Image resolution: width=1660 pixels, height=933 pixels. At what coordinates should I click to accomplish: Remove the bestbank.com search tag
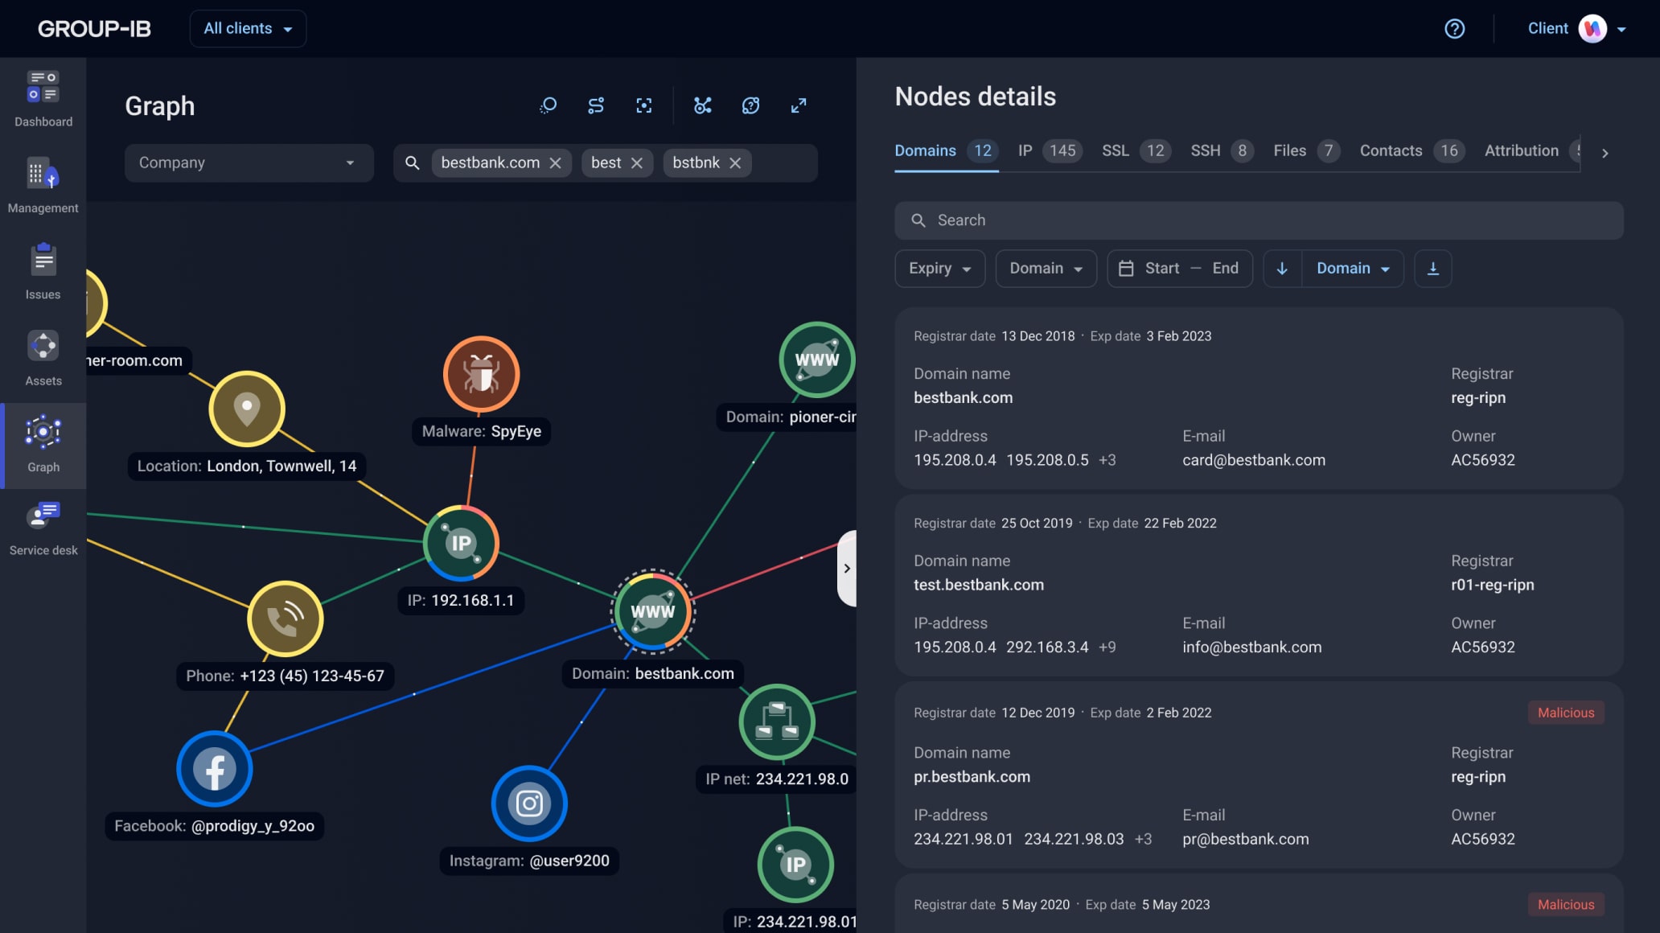point(555,163)
